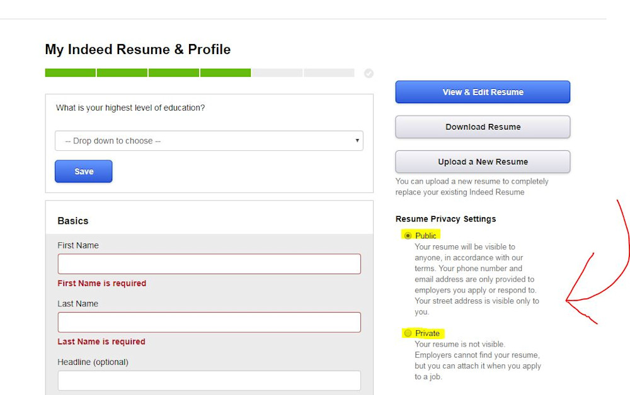Focus the Last Name input field
630x395 pixels.
(209, 323)
